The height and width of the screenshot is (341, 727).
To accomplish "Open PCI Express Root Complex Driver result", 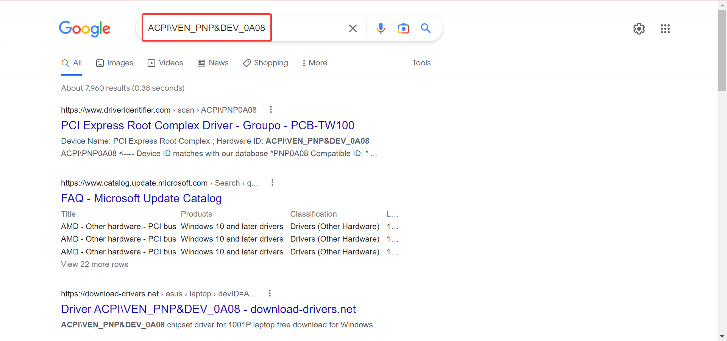I will [207, 125].
